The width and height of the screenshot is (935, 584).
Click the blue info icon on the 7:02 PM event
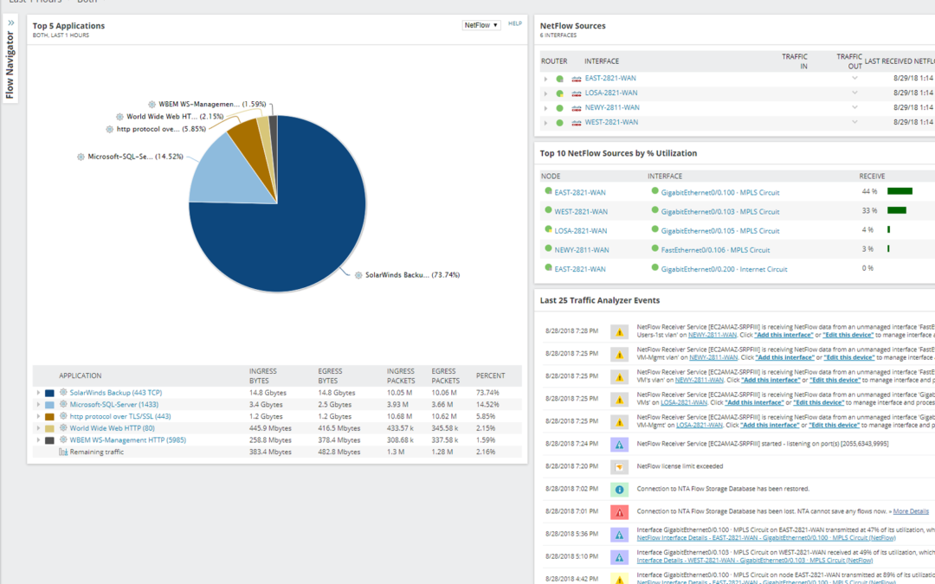click(620, 489)
